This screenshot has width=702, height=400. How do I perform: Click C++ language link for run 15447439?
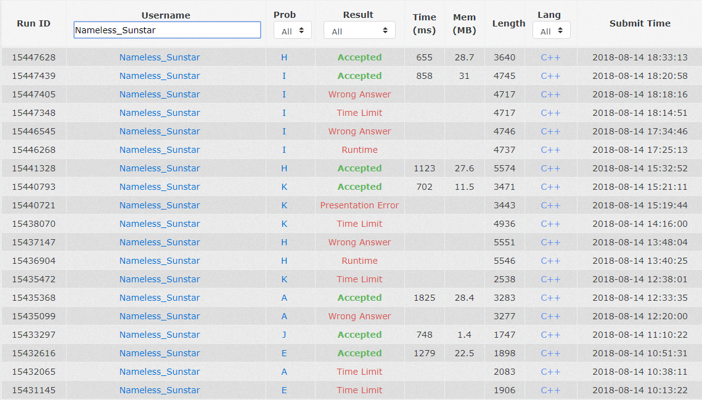(x=550, y=76)
